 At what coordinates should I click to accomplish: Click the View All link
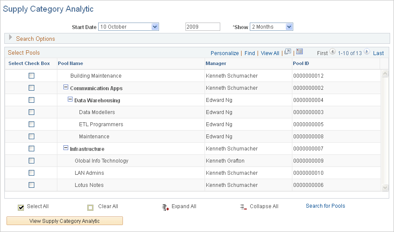click(270, 53)
